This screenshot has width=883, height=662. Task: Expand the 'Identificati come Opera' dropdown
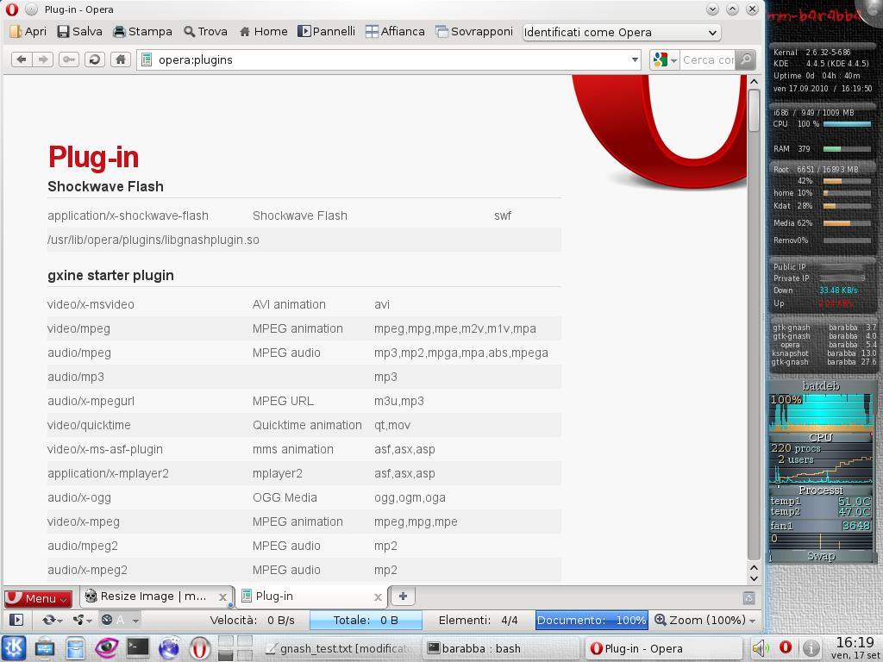tap(621, 32)
